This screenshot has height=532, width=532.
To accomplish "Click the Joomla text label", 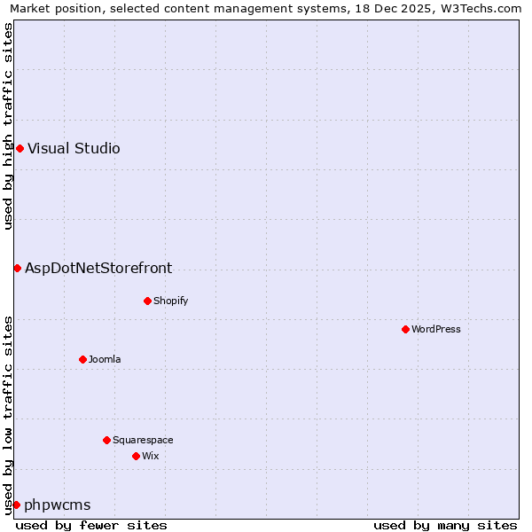I will pyautogui.click(x=105, y=359).
